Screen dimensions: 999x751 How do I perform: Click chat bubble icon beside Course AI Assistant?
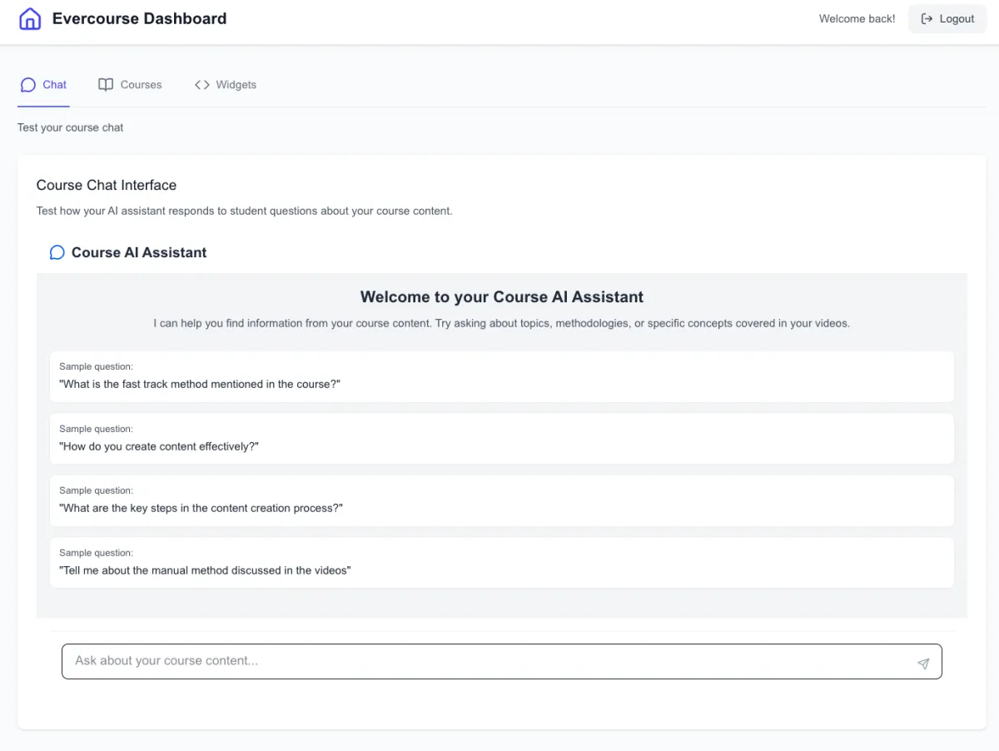[57, 252]
